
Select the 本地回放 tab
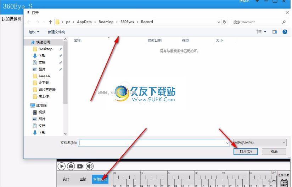[x=100, y=179]
